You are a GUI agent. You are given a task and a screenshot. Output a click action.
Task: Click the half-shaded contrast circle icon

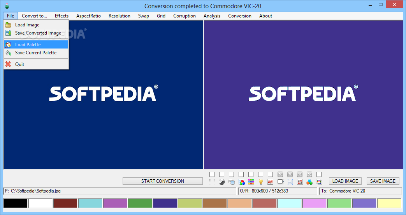221,182
